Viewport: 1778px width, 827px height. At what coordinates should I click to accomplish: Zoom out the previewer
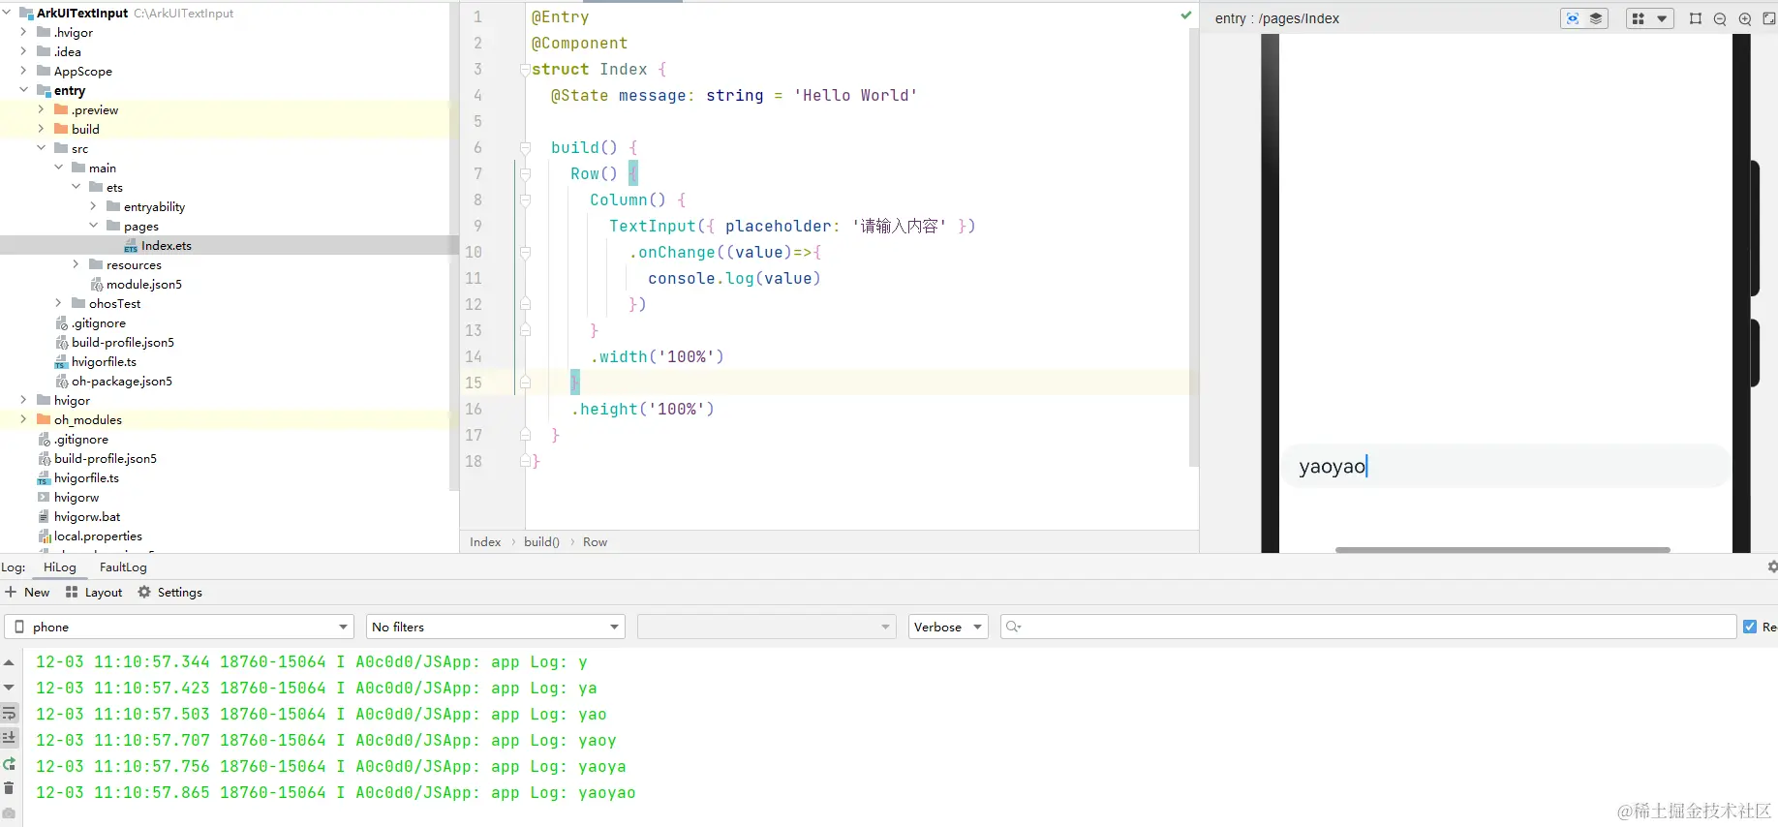pyautogui.click(x=1720, y=18)
